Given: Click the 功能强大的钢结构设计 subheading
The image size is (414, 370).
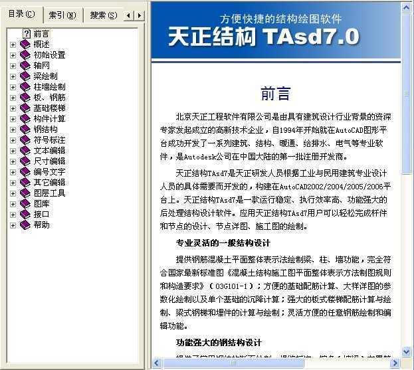Looking at the screenshot, I should (219, 343).
